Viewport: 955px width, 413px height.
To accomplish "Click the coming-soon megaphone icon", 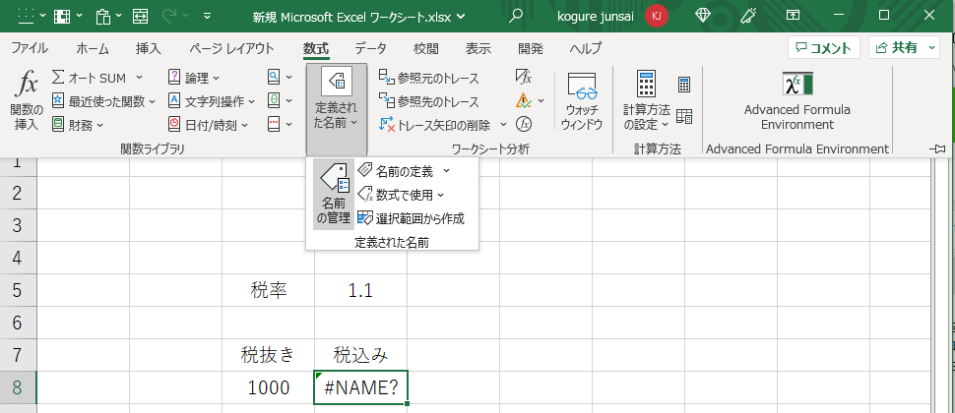I will tap(748, 16).
